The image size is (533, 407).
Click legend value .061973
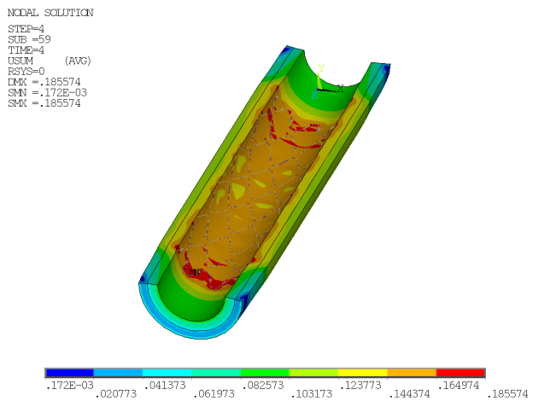[x=214, y=394]
